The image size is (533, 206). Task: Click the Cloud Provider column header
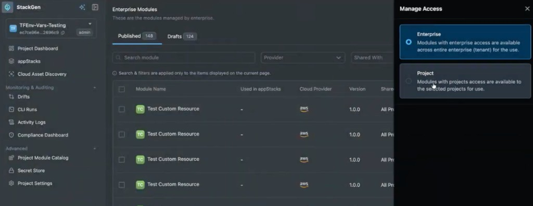coord(315,89)
